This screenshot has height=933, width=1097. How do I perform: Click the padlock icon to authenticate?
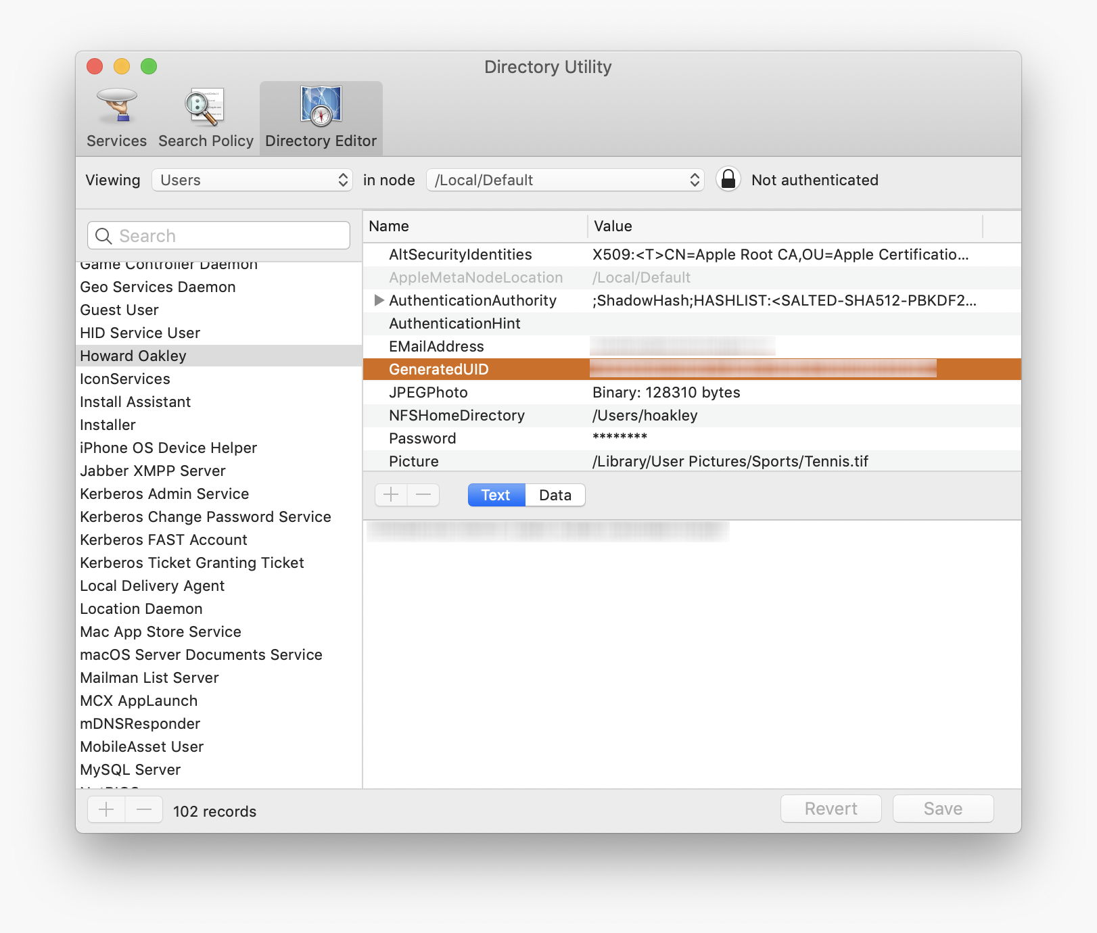point(728,180)
